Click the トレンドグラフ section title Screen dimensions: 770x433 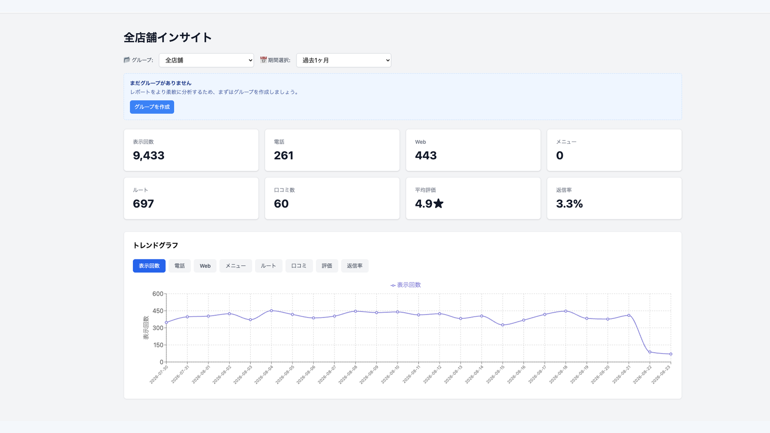[155, 245]
